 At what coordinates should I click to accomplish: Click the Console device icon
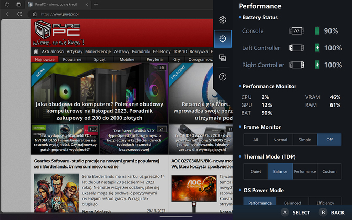pos(296,31)
